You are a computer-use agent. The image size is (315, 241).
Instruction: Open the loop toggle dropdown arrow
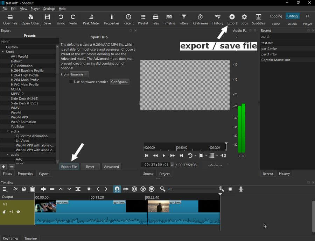195,156
